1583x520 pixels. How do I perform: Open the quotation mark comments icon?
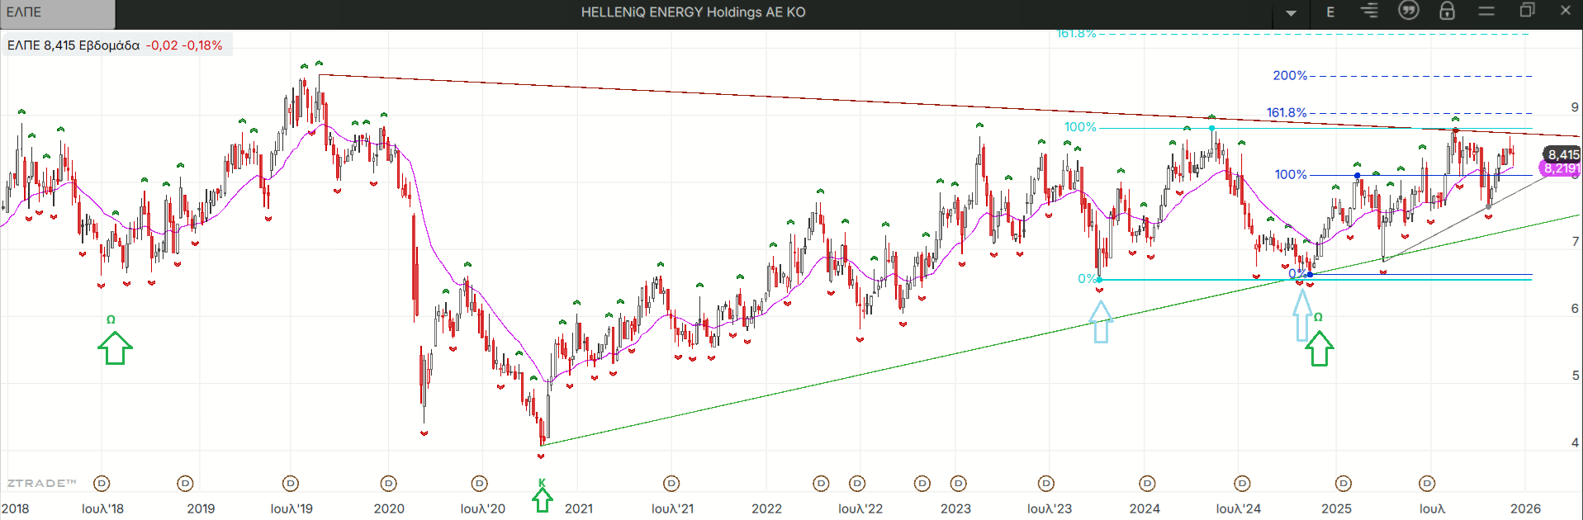tap(1408, 11)
